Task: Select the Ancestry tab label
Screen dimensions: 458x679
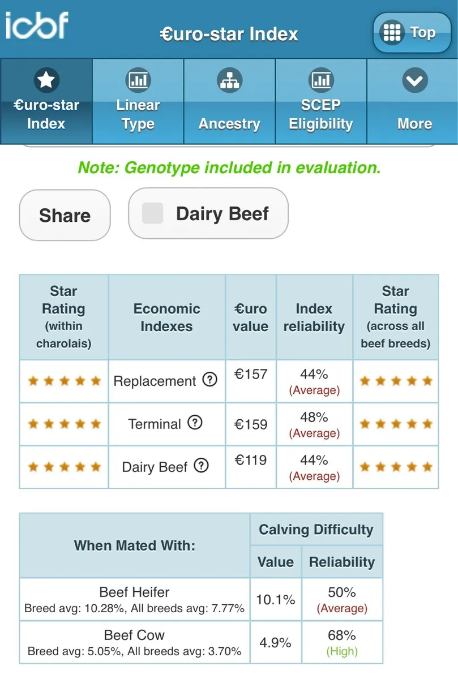Action: click(x=229, y=124)
